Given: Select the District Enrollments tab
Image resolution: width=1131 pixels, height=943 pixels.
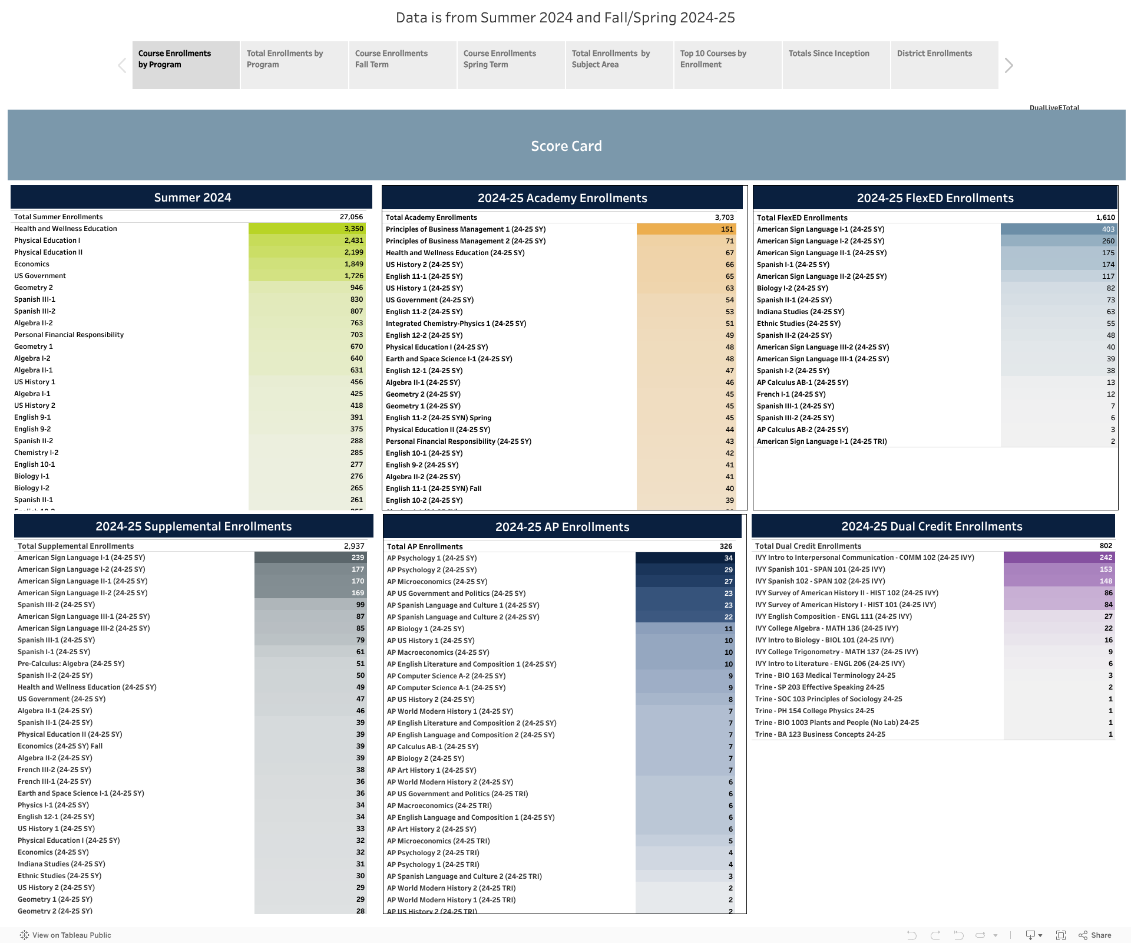Looking at the screenshot, I should point(944,65).
